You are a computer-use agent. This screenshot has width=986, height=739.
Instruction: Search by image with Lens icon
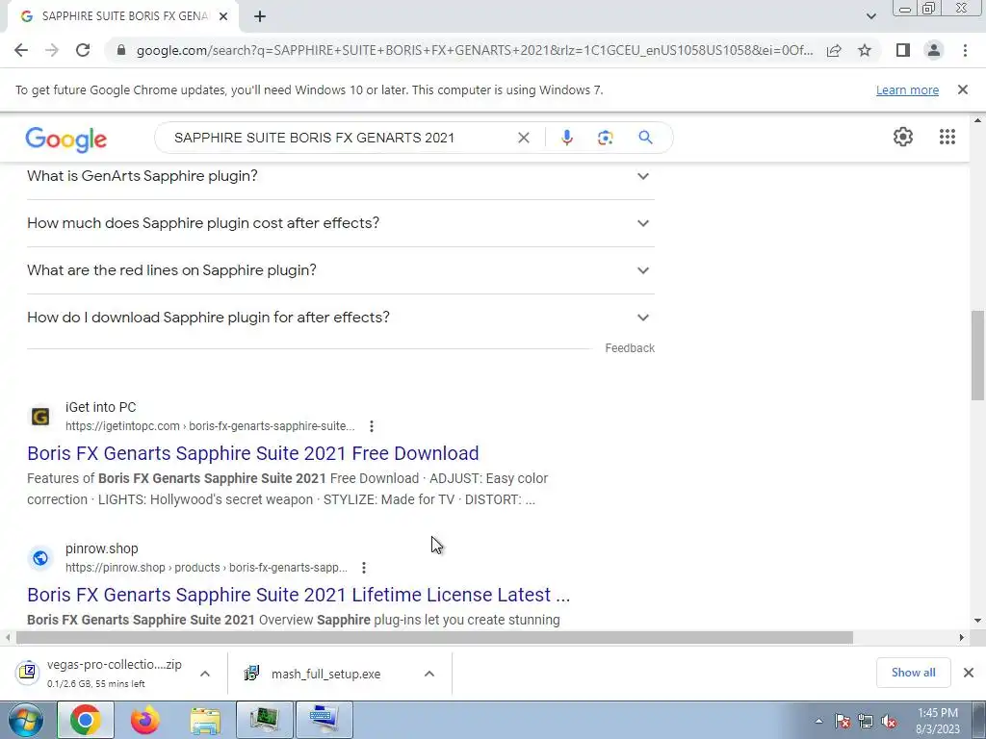click(x=605, y=138)
